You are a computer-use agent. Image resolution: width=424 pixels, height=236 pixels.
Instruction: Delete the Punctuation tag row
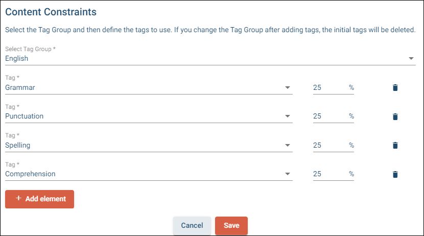[395, 116]
